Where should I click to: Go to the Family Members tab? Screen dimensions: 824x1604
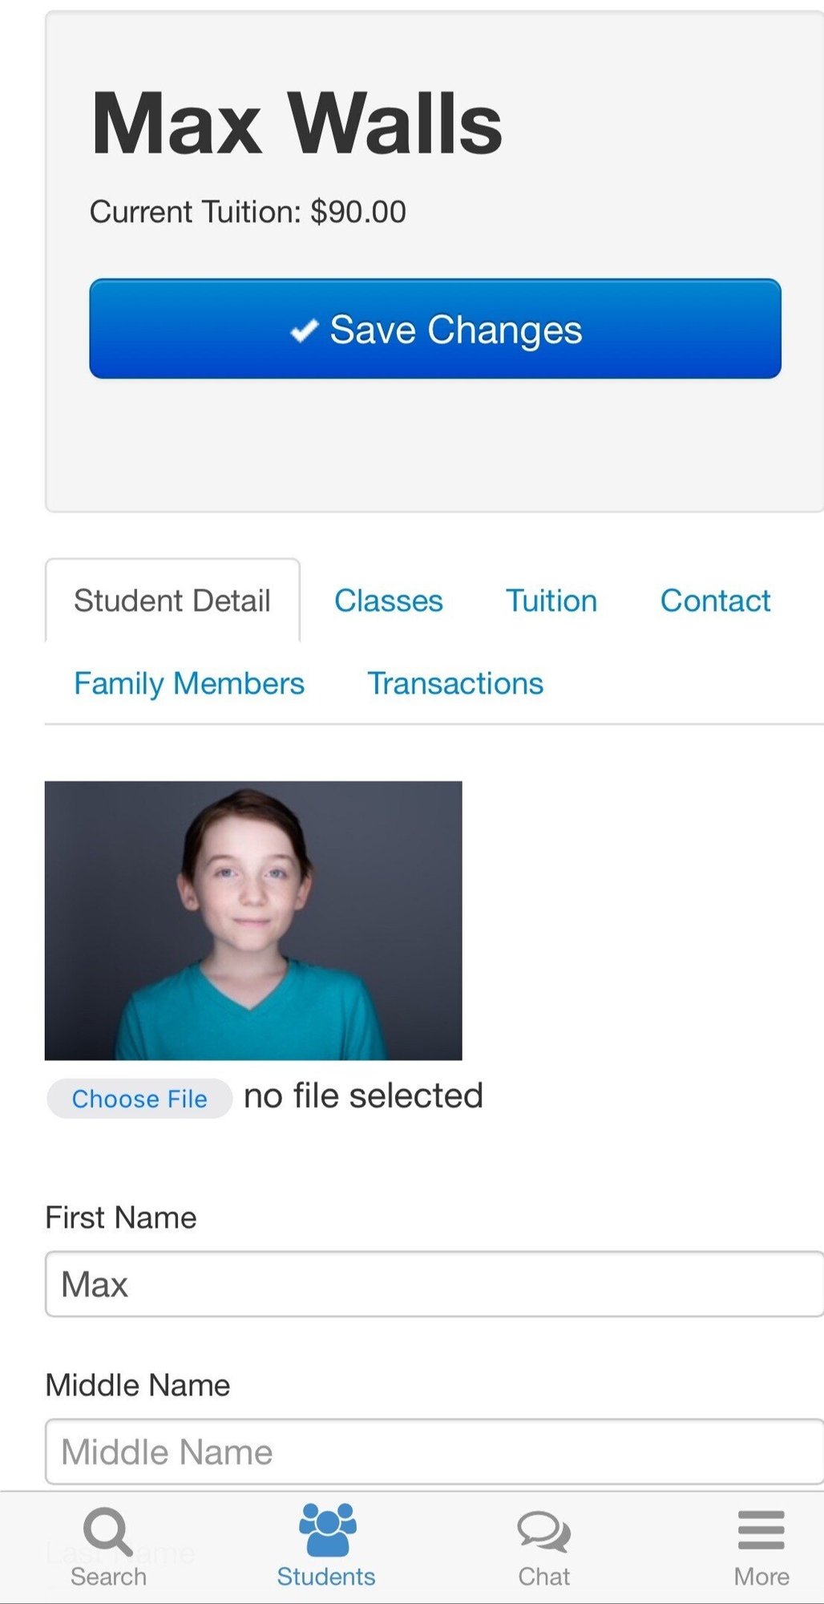(x=189, y=683)
